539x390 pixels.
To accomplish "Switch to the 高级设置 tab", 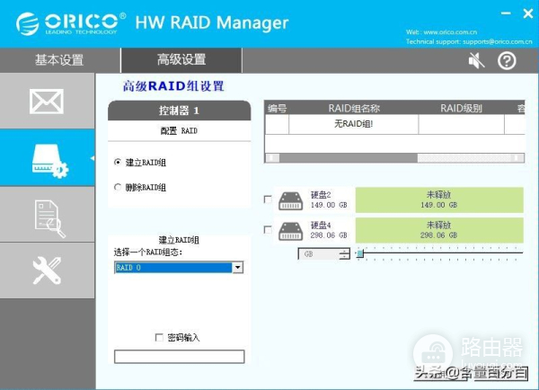I will point(181,59).
